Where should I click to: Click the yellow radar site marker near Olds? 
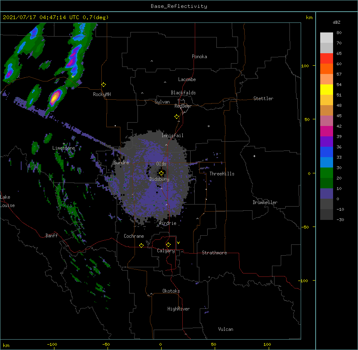161,173
